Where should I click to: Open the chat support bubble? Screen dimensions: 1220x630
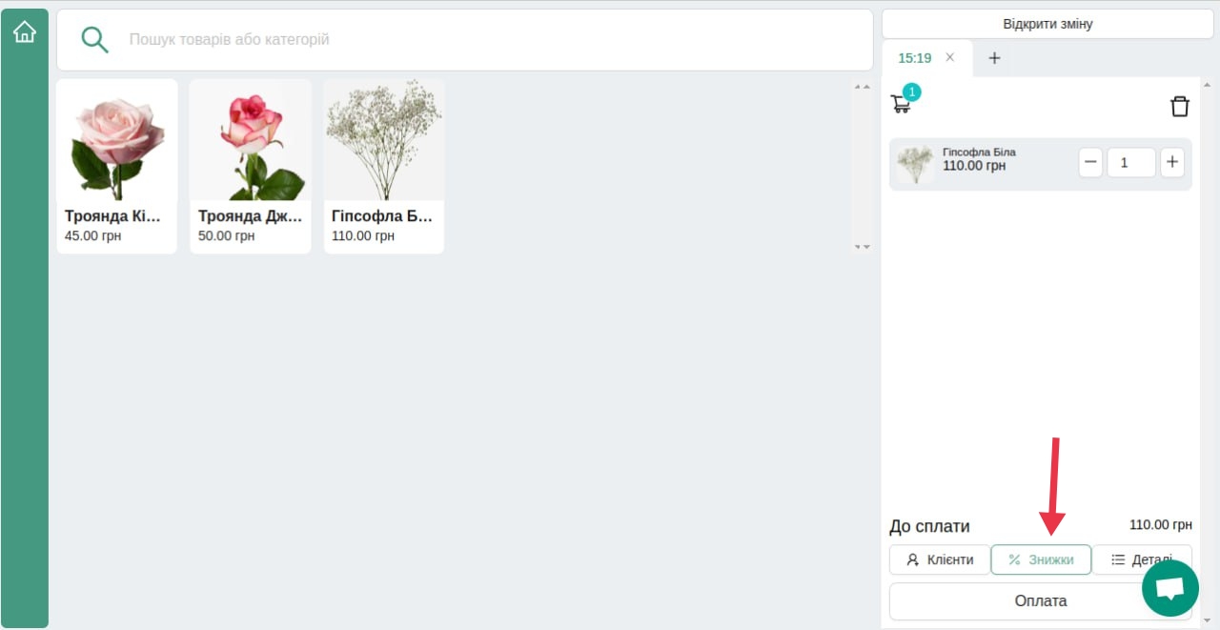pyautogui.click(x=1170, y=588)
